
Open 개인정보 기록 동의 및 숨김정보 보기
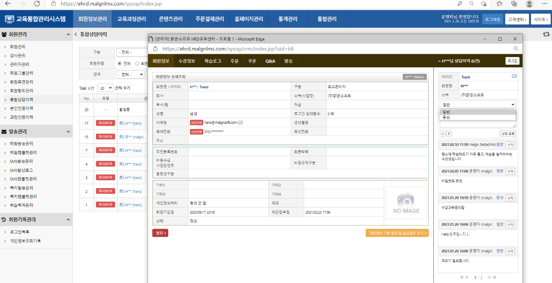(x=397, y=233)
